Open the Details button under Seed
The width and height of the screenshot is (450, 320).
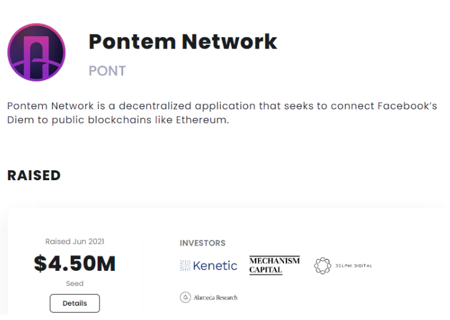pos(75,303)
